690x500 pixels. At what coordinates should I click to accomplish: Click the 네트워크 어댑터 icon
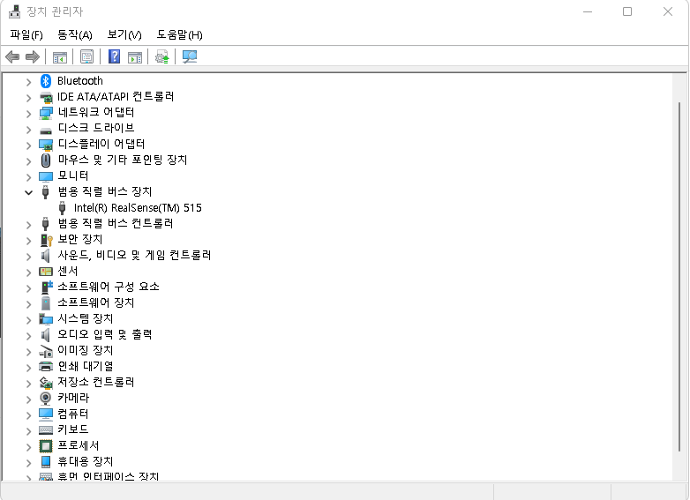46,113
